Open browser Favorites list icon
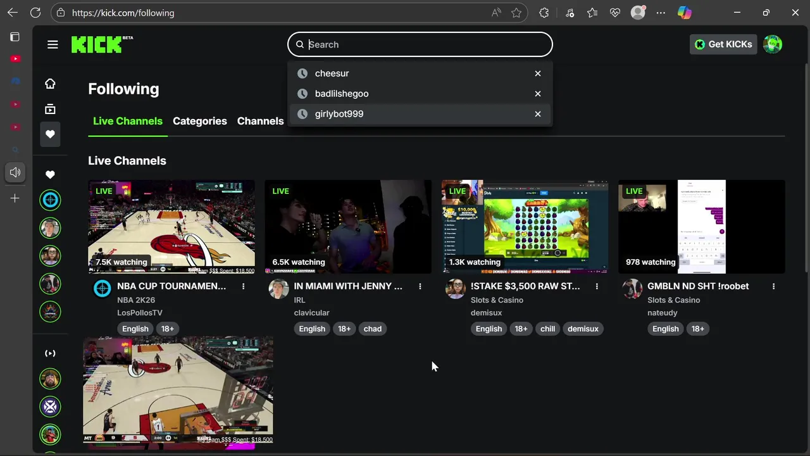Viewport: 810px width, 456px height. [592, 13]
